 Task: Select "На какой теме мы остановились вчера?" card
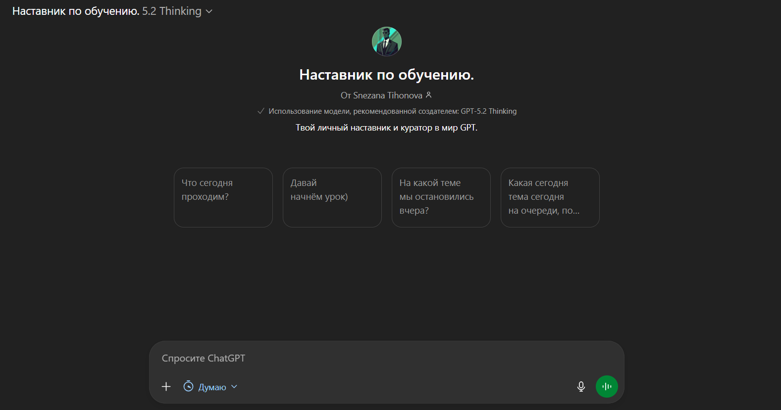441,198
